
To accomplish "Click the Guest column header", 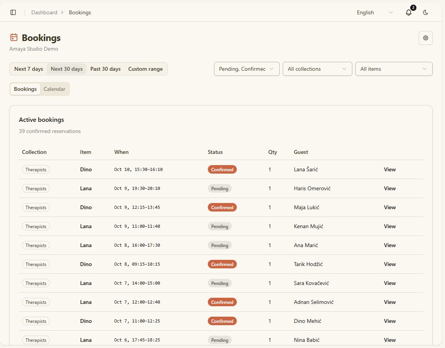I will [301, 152].
